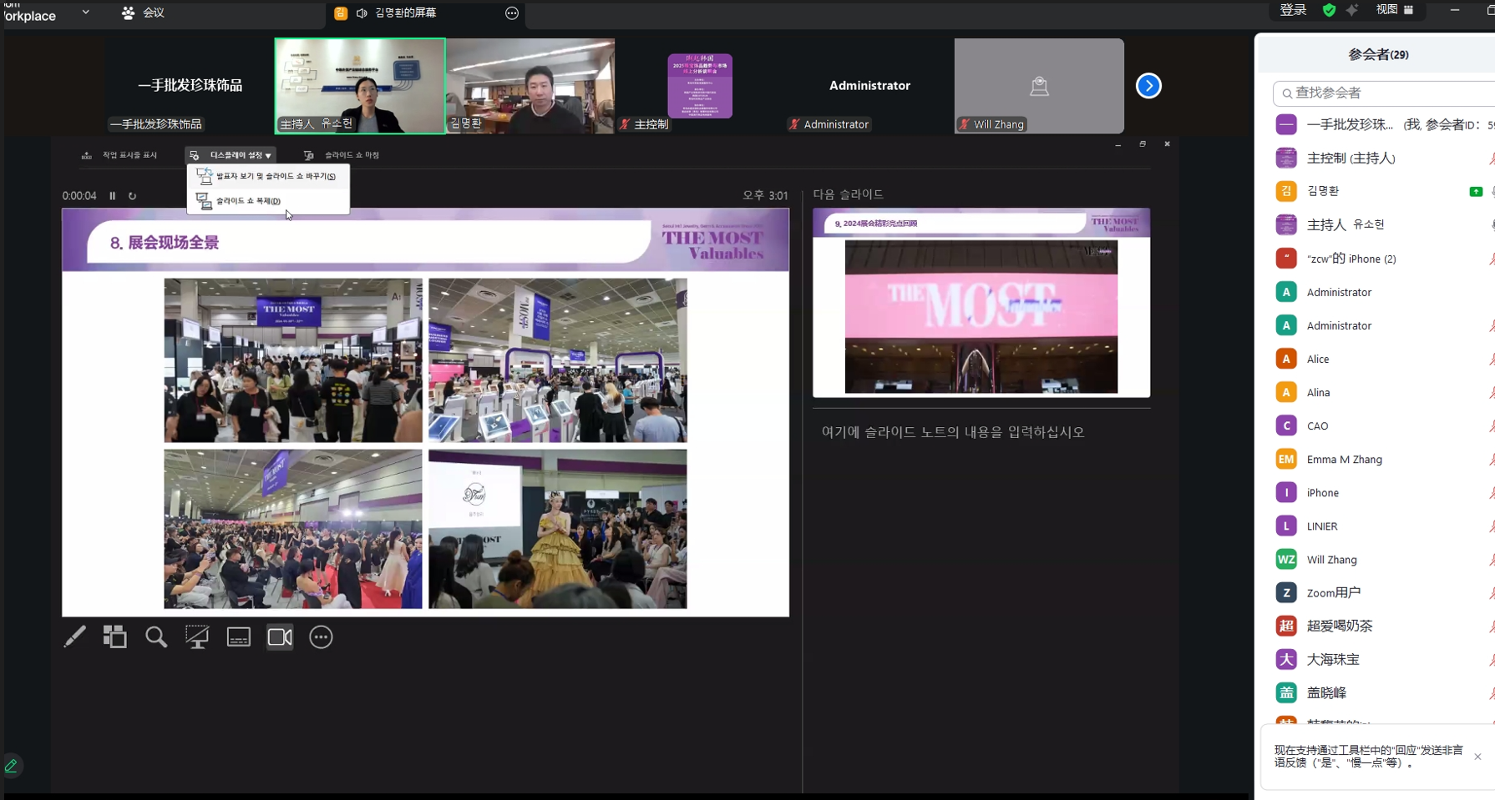The height and width of the screenshot is (800, 1495).
Task: Click the next slide preview thumbnail
Action: point(981,303)
